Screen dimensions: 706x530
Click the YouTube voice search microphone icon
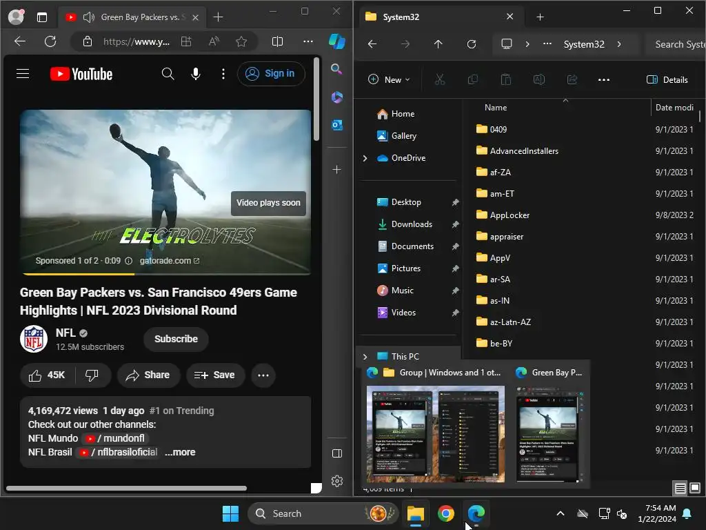click(196, 74)
